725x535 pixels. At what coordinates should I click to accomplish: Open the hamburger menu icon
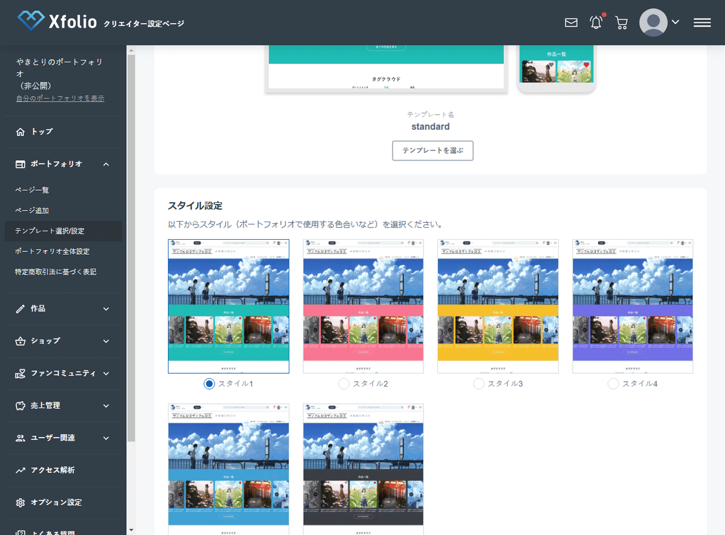pos(702,22)
